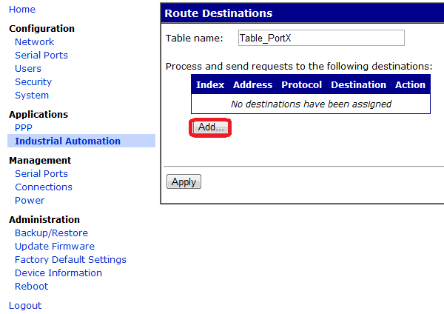Select Industrial Automation menu item

(x=67, y=141)
